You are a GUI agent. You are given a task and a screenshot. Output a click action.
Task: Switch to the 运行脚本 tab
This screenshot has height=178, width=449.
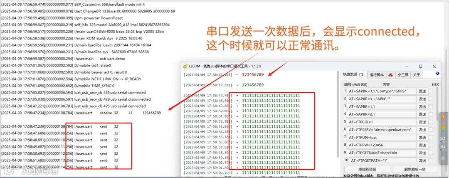(377, 75)
